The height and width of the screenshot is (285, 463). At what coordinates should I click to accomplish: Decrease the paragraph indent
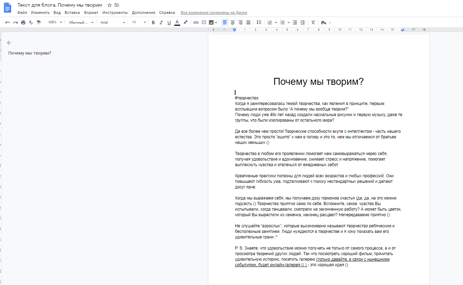[x=295, y=22]
